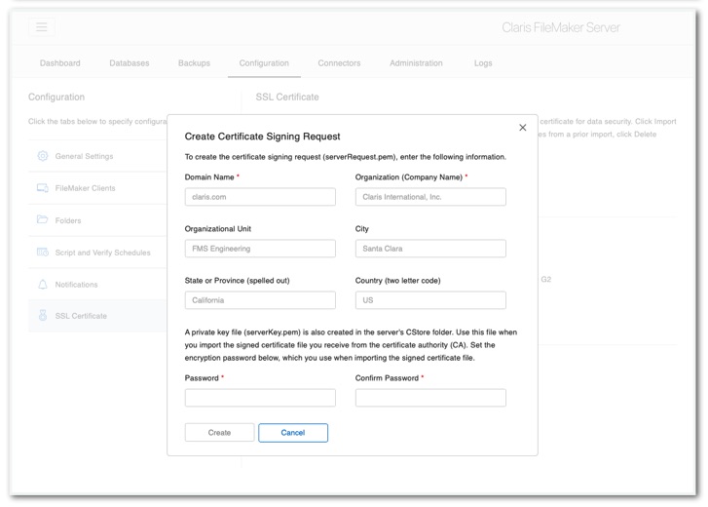Click the City input field
708x507 pixels.
430,249
